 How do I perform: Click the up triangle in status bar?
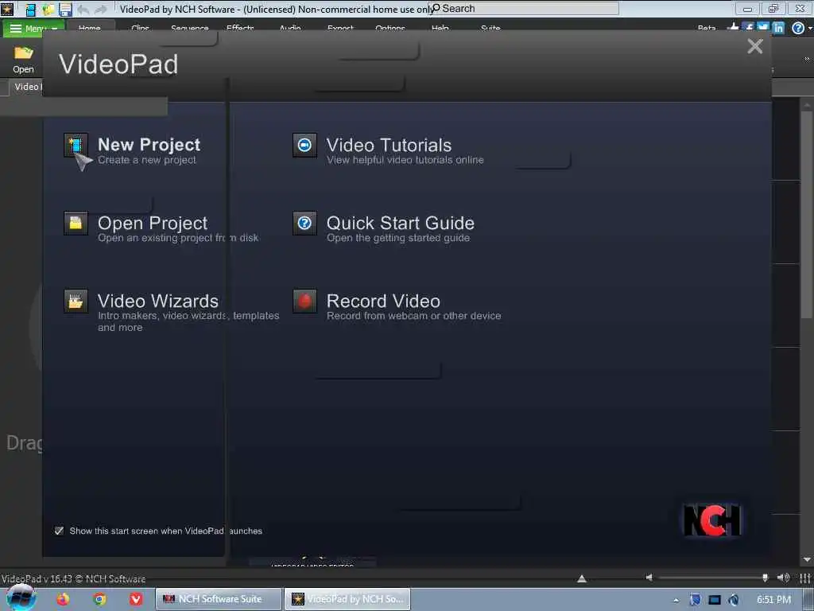[x=582, y=578]
